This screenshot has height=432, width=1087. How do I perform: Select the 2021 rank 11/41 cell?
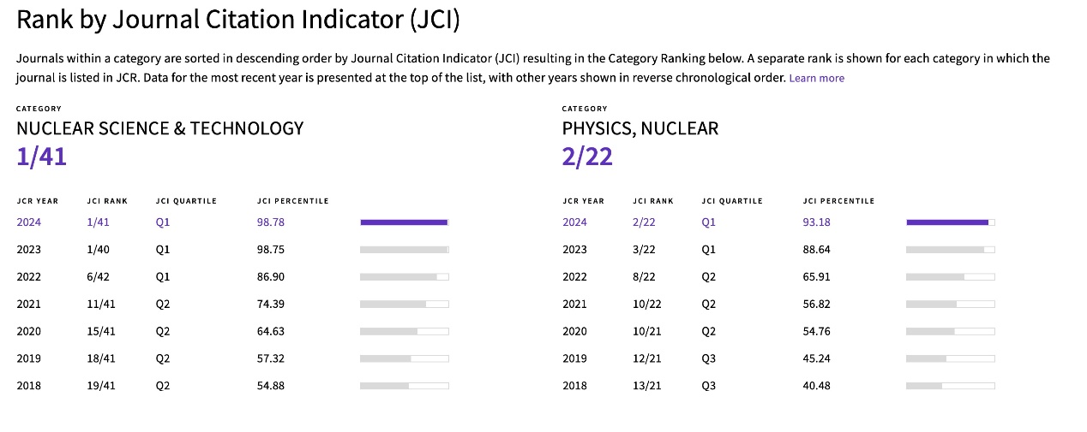[x=101, y=305]
